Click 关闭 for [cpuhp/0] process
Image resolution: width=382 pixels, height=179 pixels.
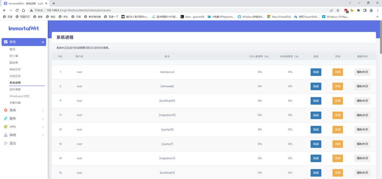[x=338, y=130]
